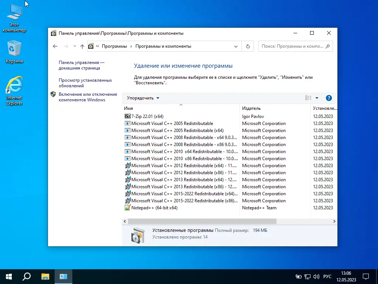Click the shield icon beside Windows components link
The width and height of the screenshot is (378, 284).
click(x=53, y=94)
